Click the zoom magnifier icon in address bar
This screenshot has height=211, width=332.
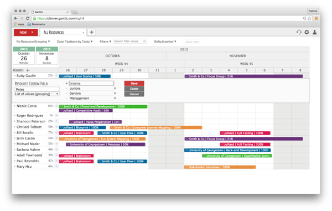click(305, 18)
